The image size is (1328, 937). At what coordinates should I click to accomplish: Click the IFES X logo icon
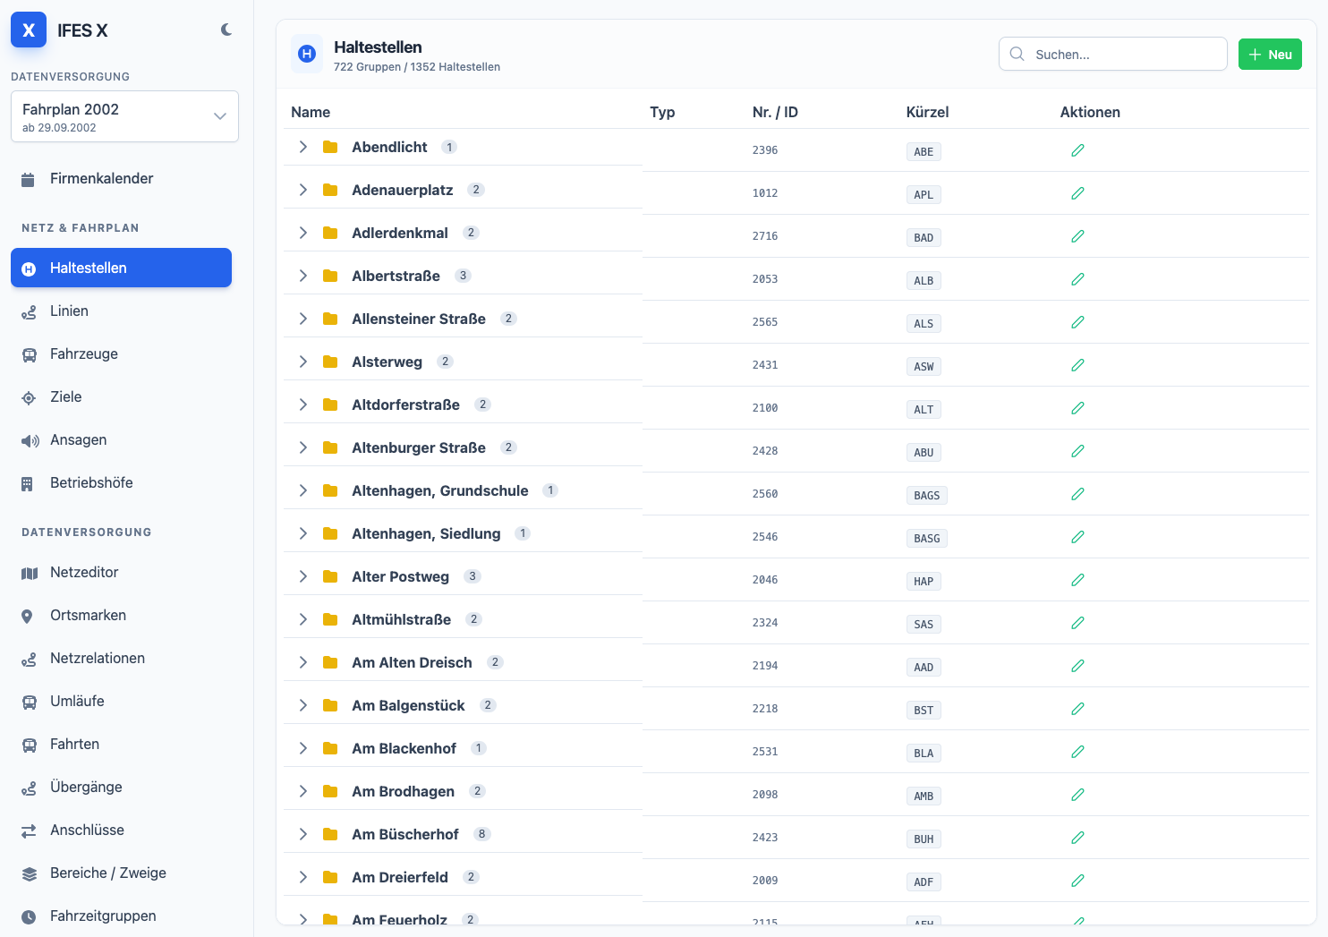pyautogui.click(x=29, y=30)
